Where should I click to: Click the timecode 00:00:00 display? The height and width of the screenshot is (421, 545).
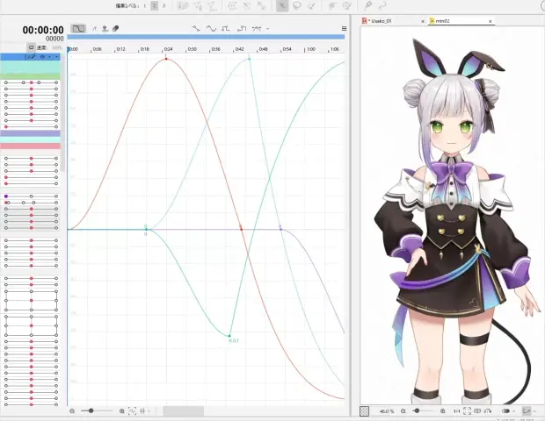(43, 30)
